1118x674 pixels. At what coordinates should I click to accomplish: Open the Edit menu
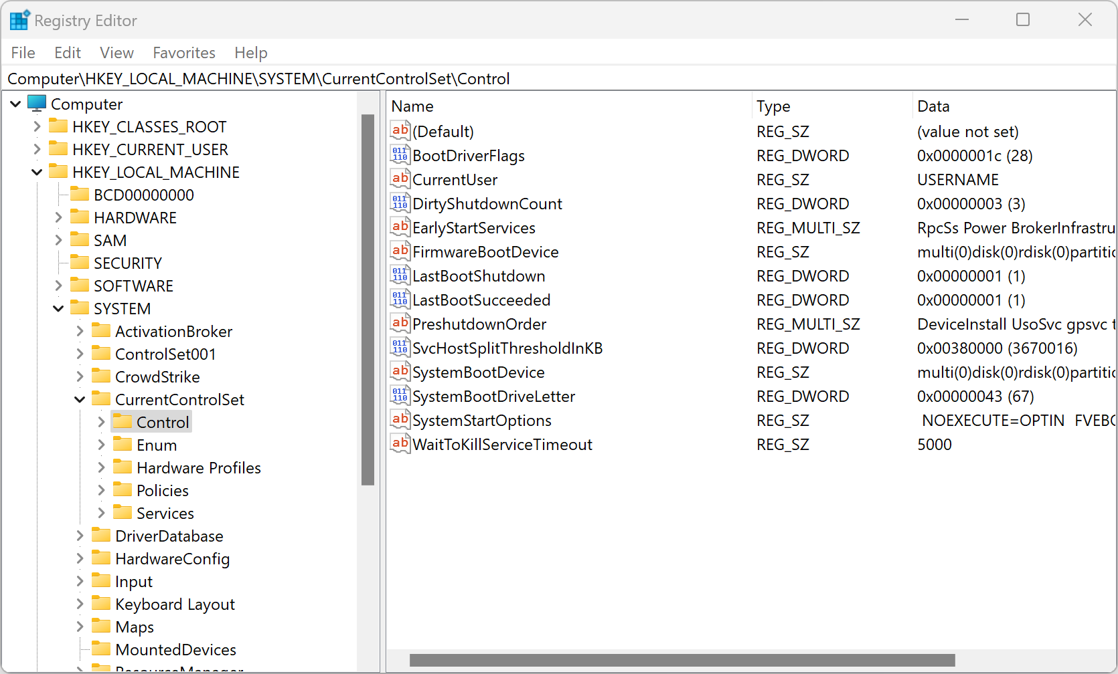(x=68, y=53)
